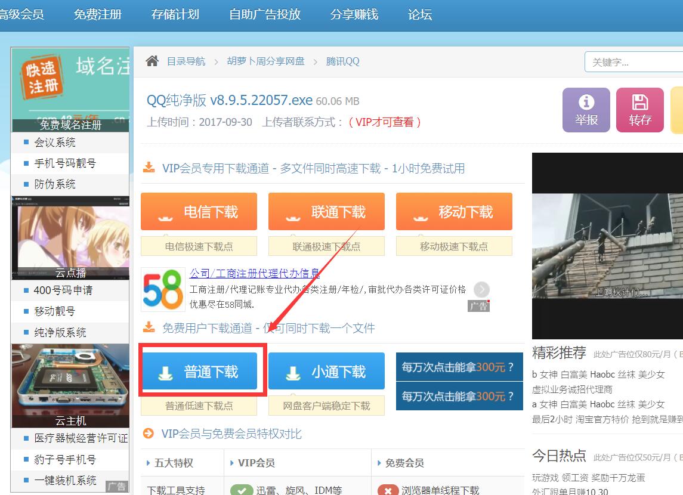683x495 pixels.
Task: Click the 云主机 caption under the hardware image
Action: tap(70, 420)
